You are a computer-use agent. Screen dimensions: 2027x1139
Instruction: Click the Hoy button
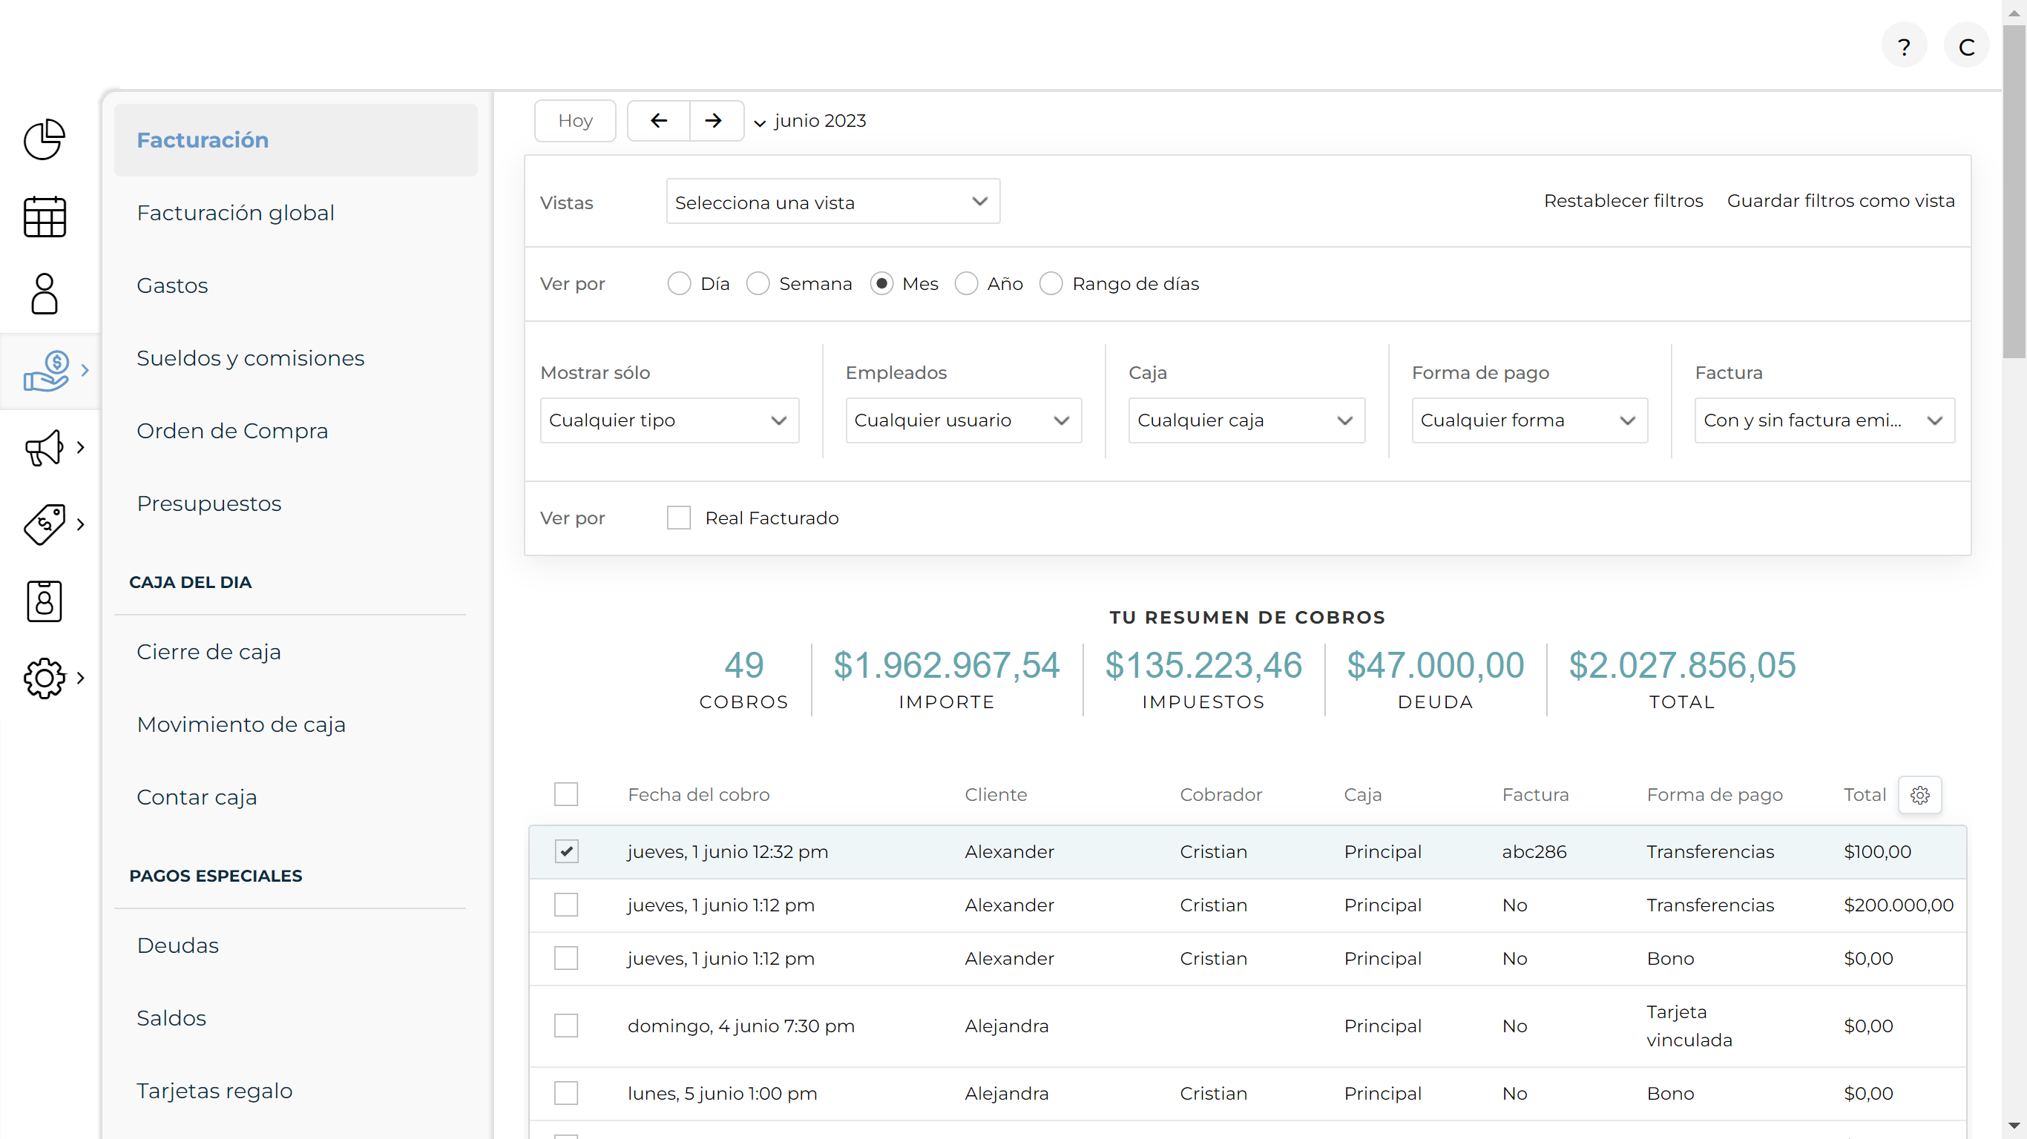pyautogui.click(x=575, y=120)
